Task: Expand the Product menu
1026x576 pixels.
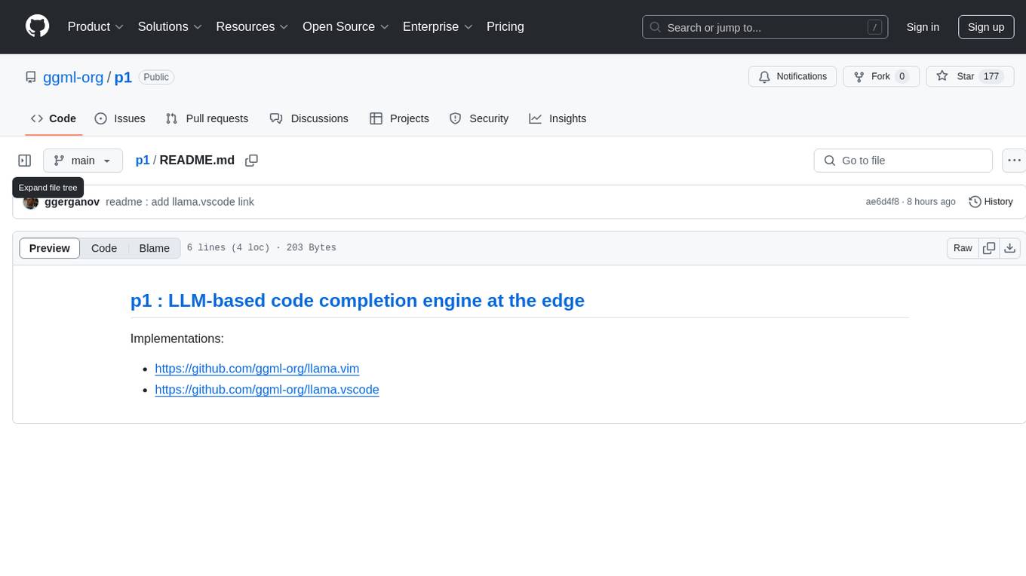Action: (x=96, y=26)
